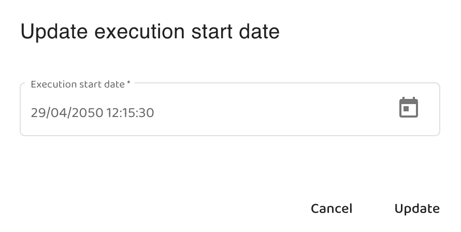Screen dimensions: 461x232
Task: Click the Cancel button
Action: click(x=332, y=209)
